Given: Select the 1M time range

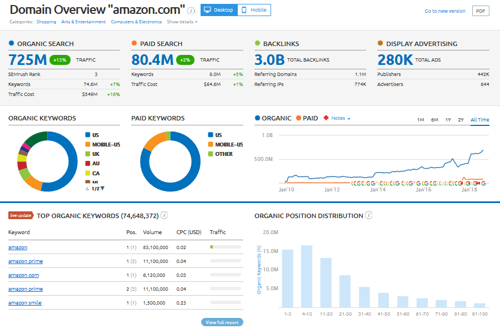Looking at the screenshot, I should coord(421,120).
